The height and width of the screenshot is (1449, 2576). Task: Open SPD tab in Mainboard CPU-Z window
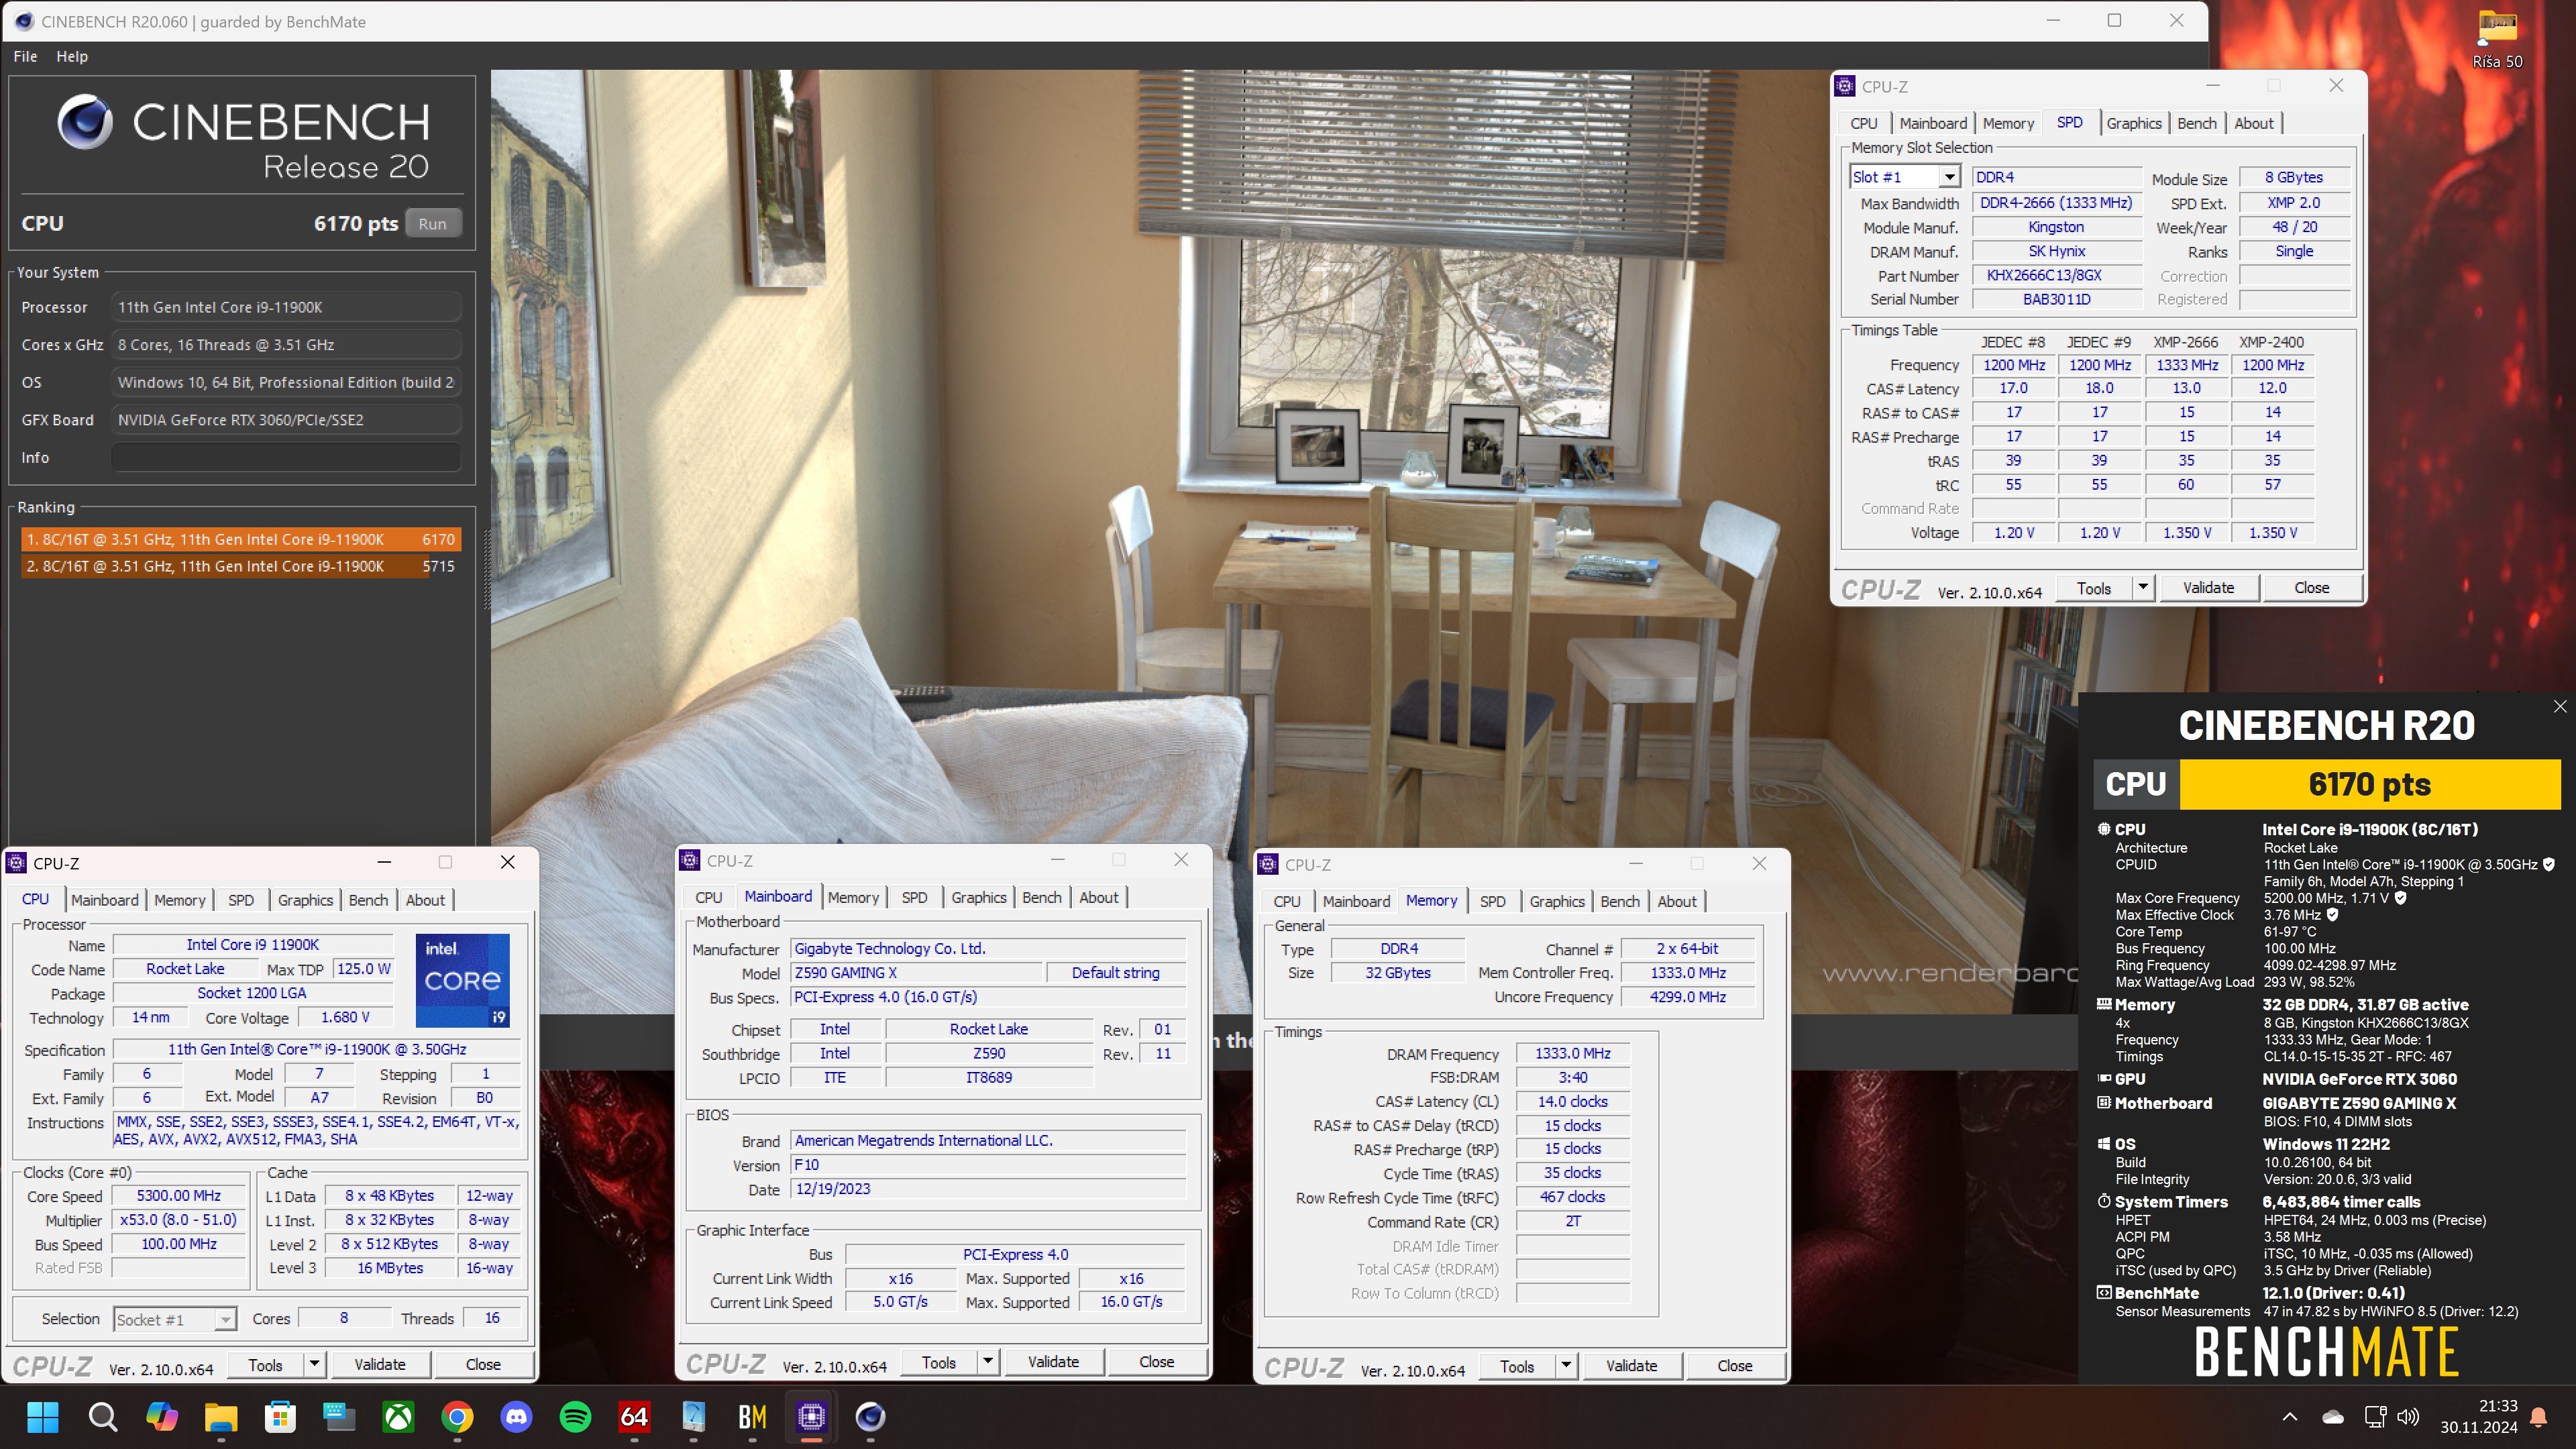914,898
